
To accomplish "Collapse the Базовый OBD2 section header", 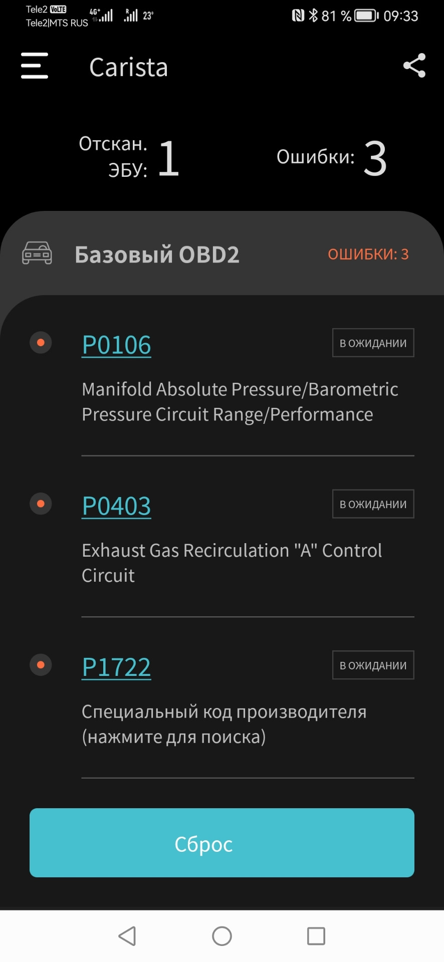I will 157,255.
